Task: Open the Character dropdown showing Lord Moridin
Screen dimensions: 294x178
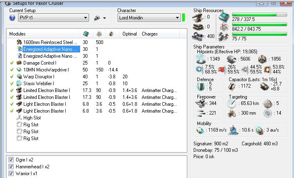Action: pyautogui.click(x=149, y=18)
